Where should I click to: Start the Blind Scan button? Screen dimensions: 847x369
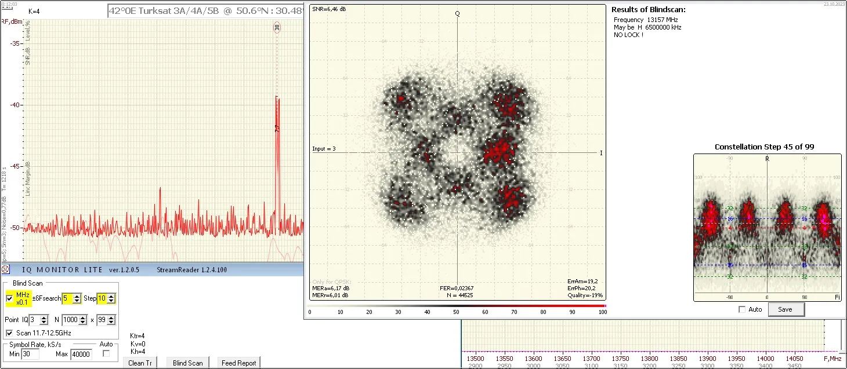tap(188, 363)
